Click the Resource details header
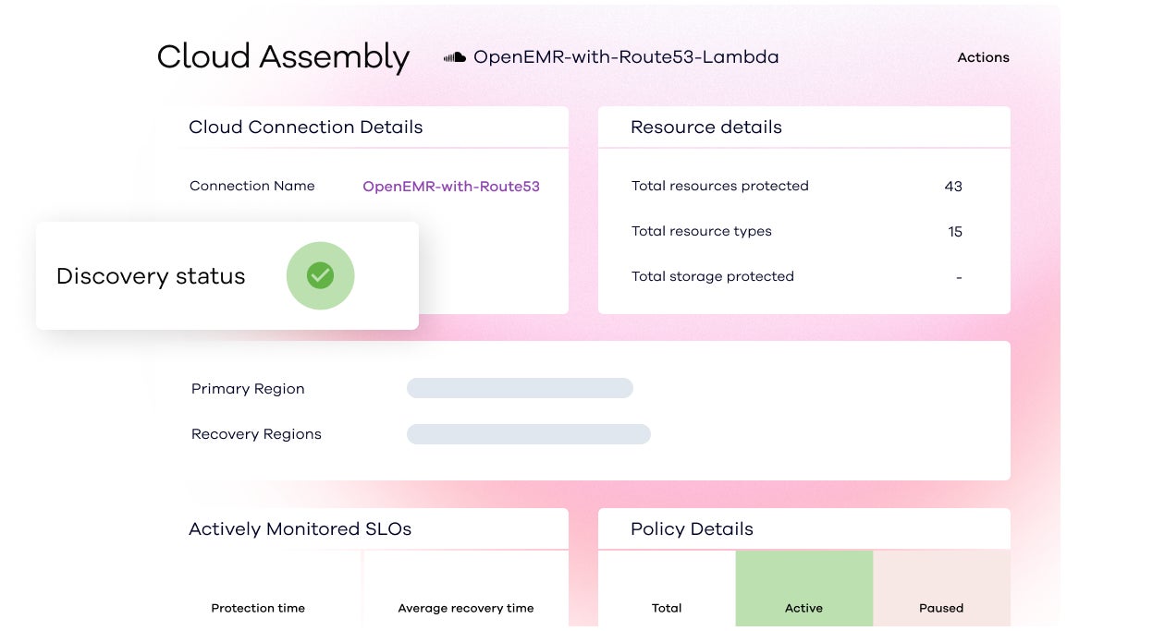Viewport: 1165px width, 631px height. click(706, 127)
